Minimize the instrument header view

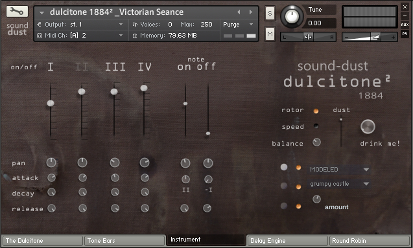pos(405,16)
